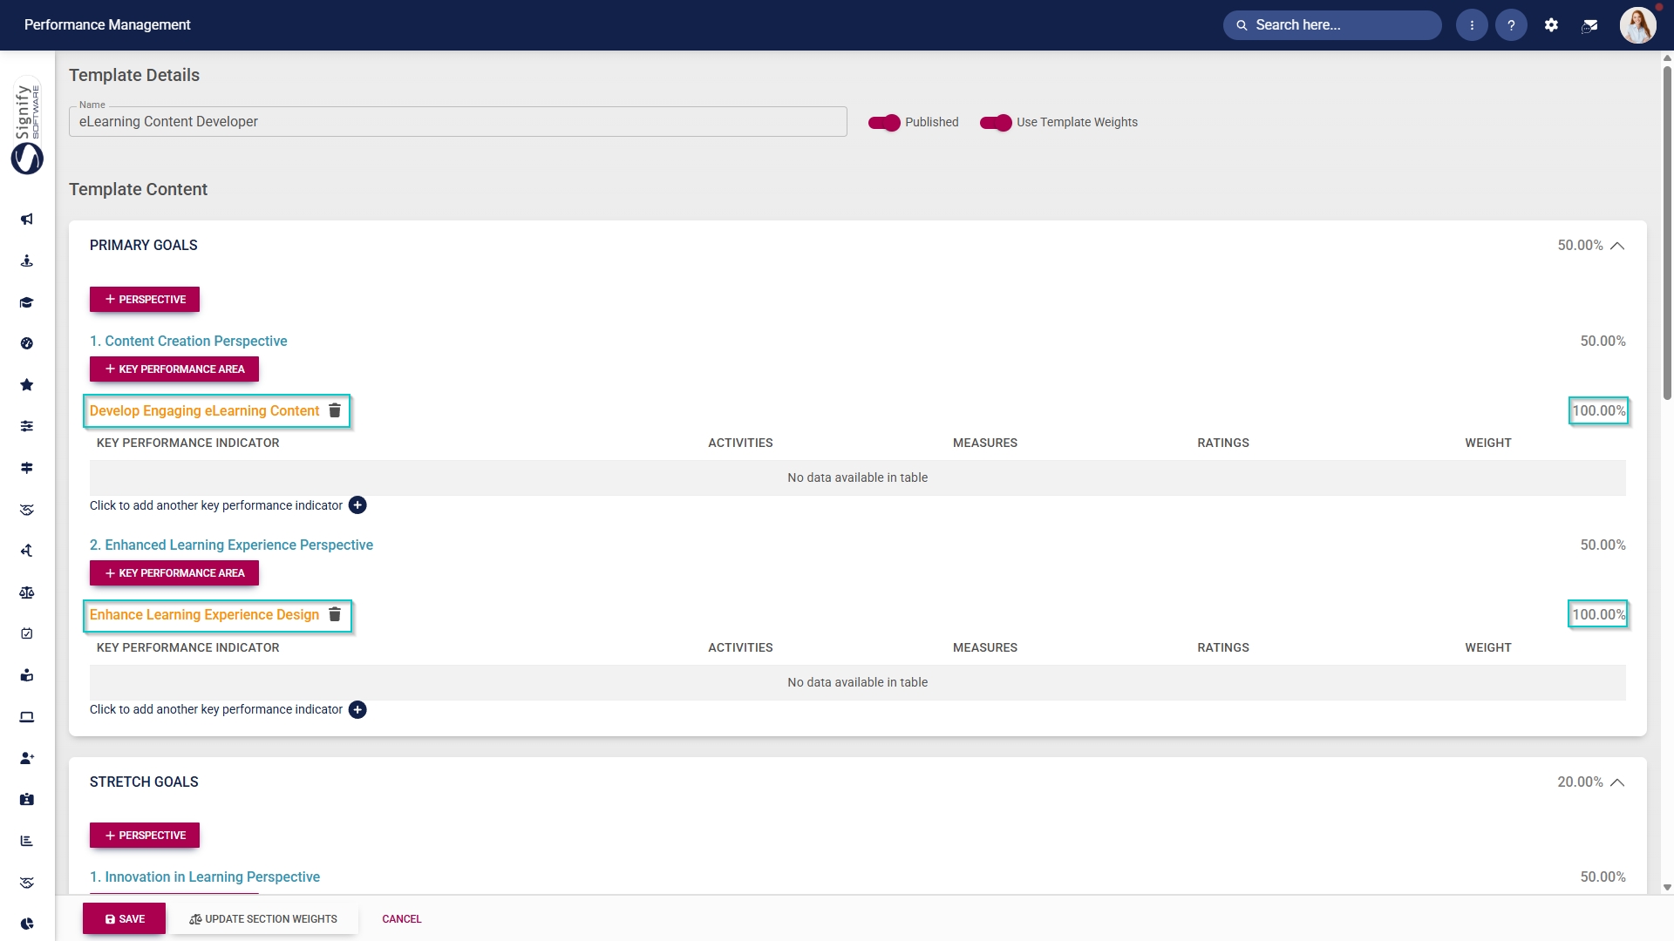The width and height of the screenshot is (1674, 941).
Task: Collapse the Primary Goals section
Action: click(1617, 246)
